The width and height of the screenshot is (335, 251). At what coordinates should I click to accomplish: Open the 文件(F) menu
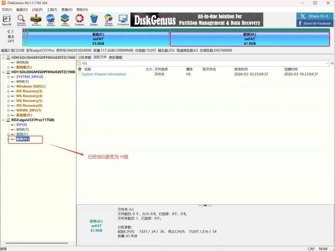click(7, 10)
